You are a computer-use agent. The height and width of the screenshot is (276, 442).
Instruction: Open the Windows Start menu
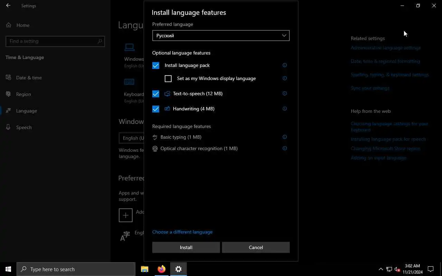pyautogui.click(x=8, y=269)
